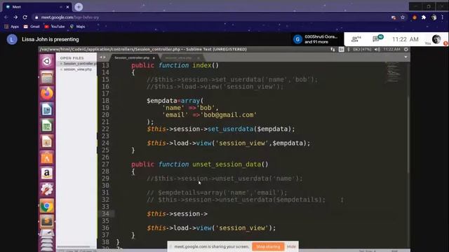Open a new Chrome tab
Image resolution: width=449 pixels, height=252 pixels.
[79, 7]
